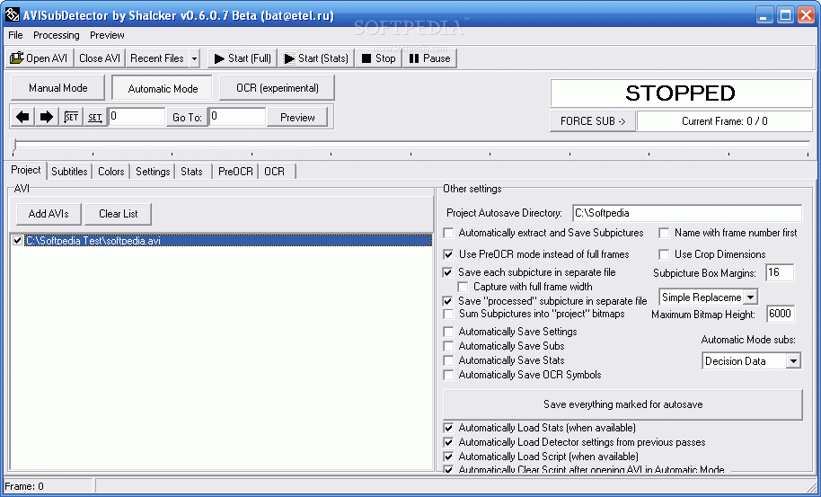
Task: Click the Clear List button
Action: [x=119, y=213]
